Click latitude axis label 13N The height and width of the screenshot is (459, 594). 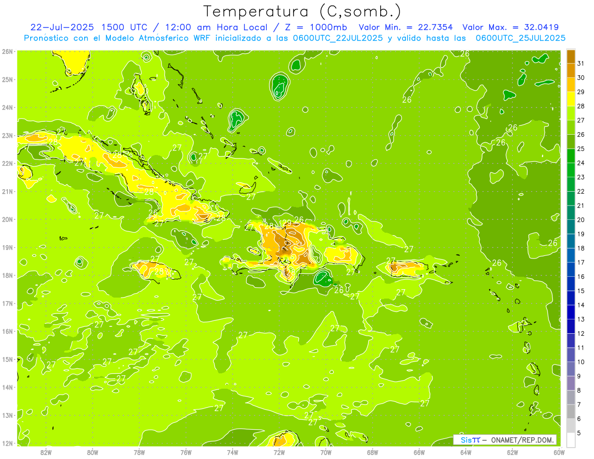coord(7,415)
